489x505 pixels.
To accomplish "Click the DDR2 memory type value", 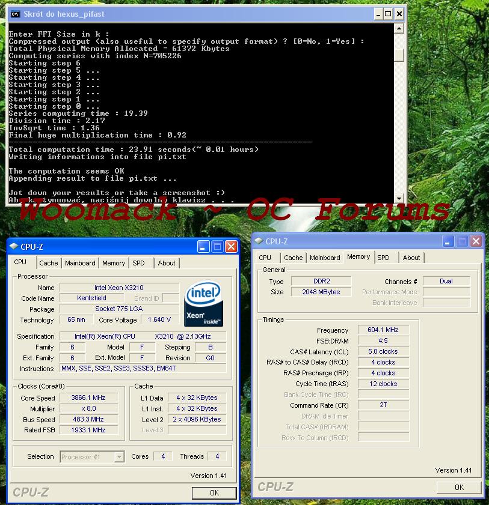I will click(x=321, y=281).
